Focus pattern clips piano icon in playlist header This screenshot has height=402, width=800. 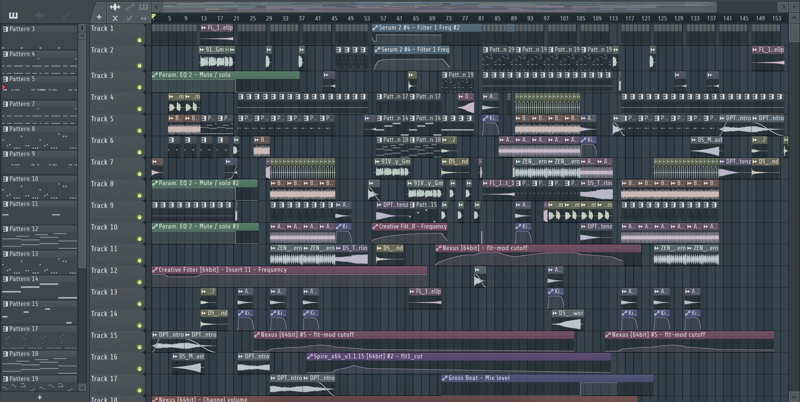click(144, 6)
